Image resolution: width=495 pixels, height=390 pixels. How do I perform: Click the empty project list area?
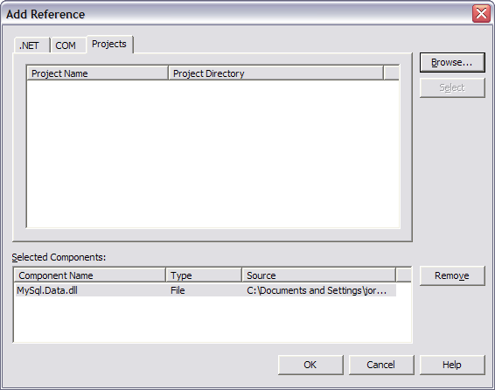[213, 154]
